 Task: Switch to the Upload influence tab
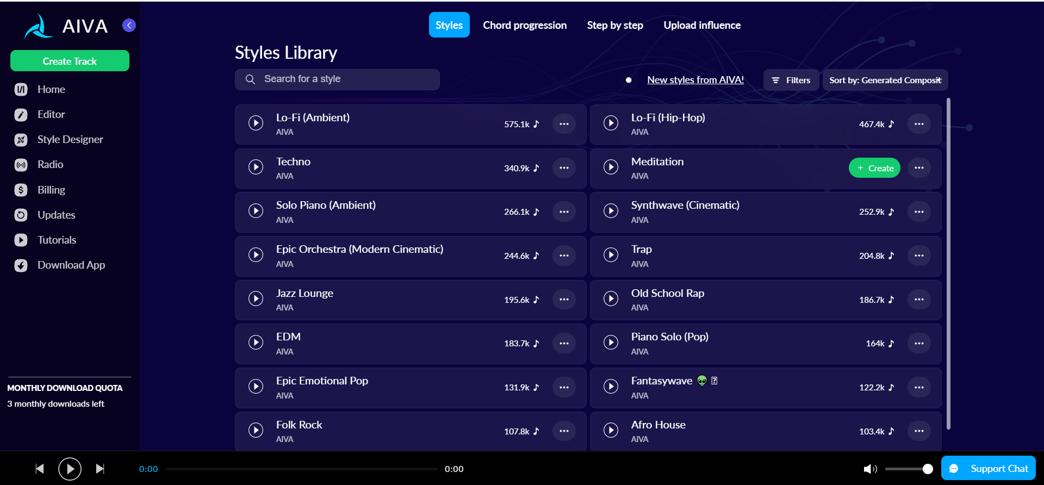pyautogui.click(x=701, y=25)
